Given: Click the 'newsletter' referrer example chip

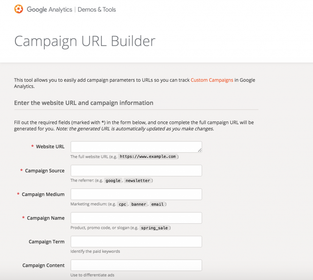Looking at the screenshot, I should [x=138, y=180].
